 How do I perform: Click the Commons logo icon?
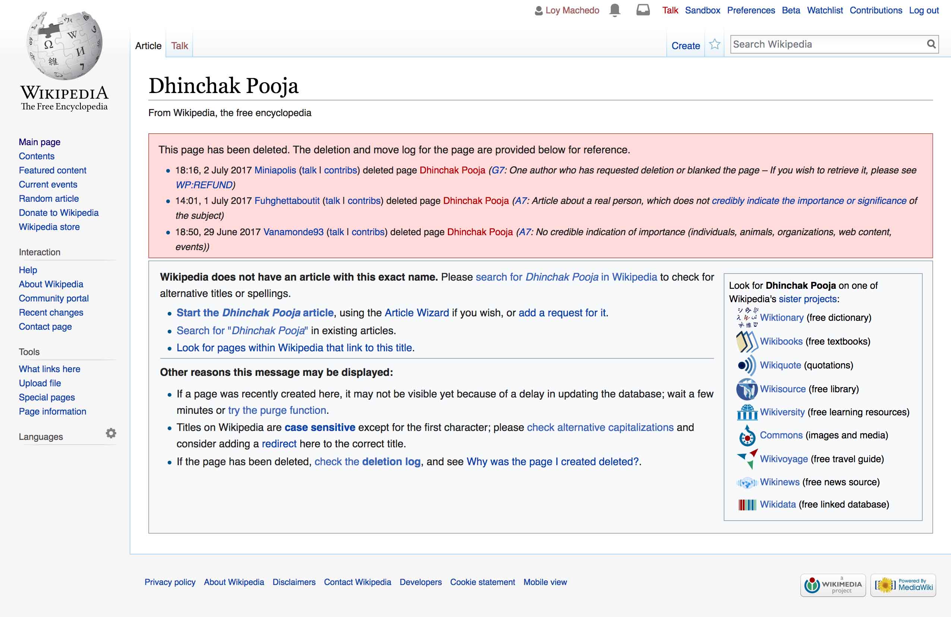click(x=747, y=435)
